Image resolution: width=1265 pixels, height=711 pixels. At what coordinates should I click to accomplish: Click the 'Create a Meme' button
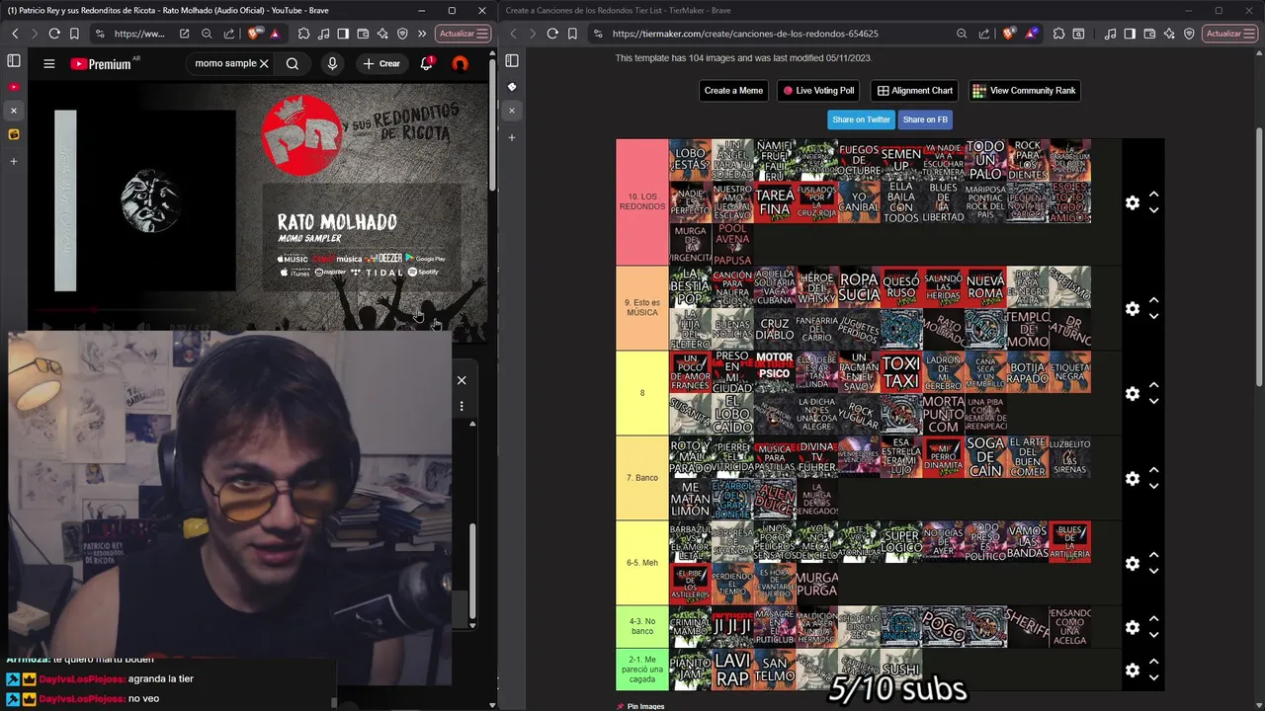733,91
